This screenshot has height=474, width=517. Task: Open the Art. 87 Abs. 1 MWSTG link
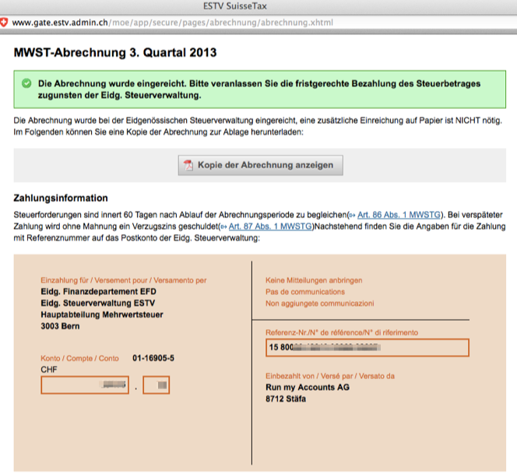click(x=270, y=226)
